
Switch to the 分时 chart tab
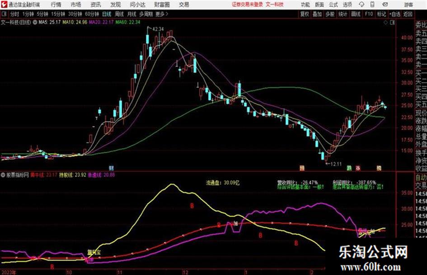click(x=14, y=14)
